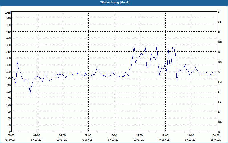Screen dimensions: 228x143
Task: Select the 18:00 time label
Action: [165, 136]
